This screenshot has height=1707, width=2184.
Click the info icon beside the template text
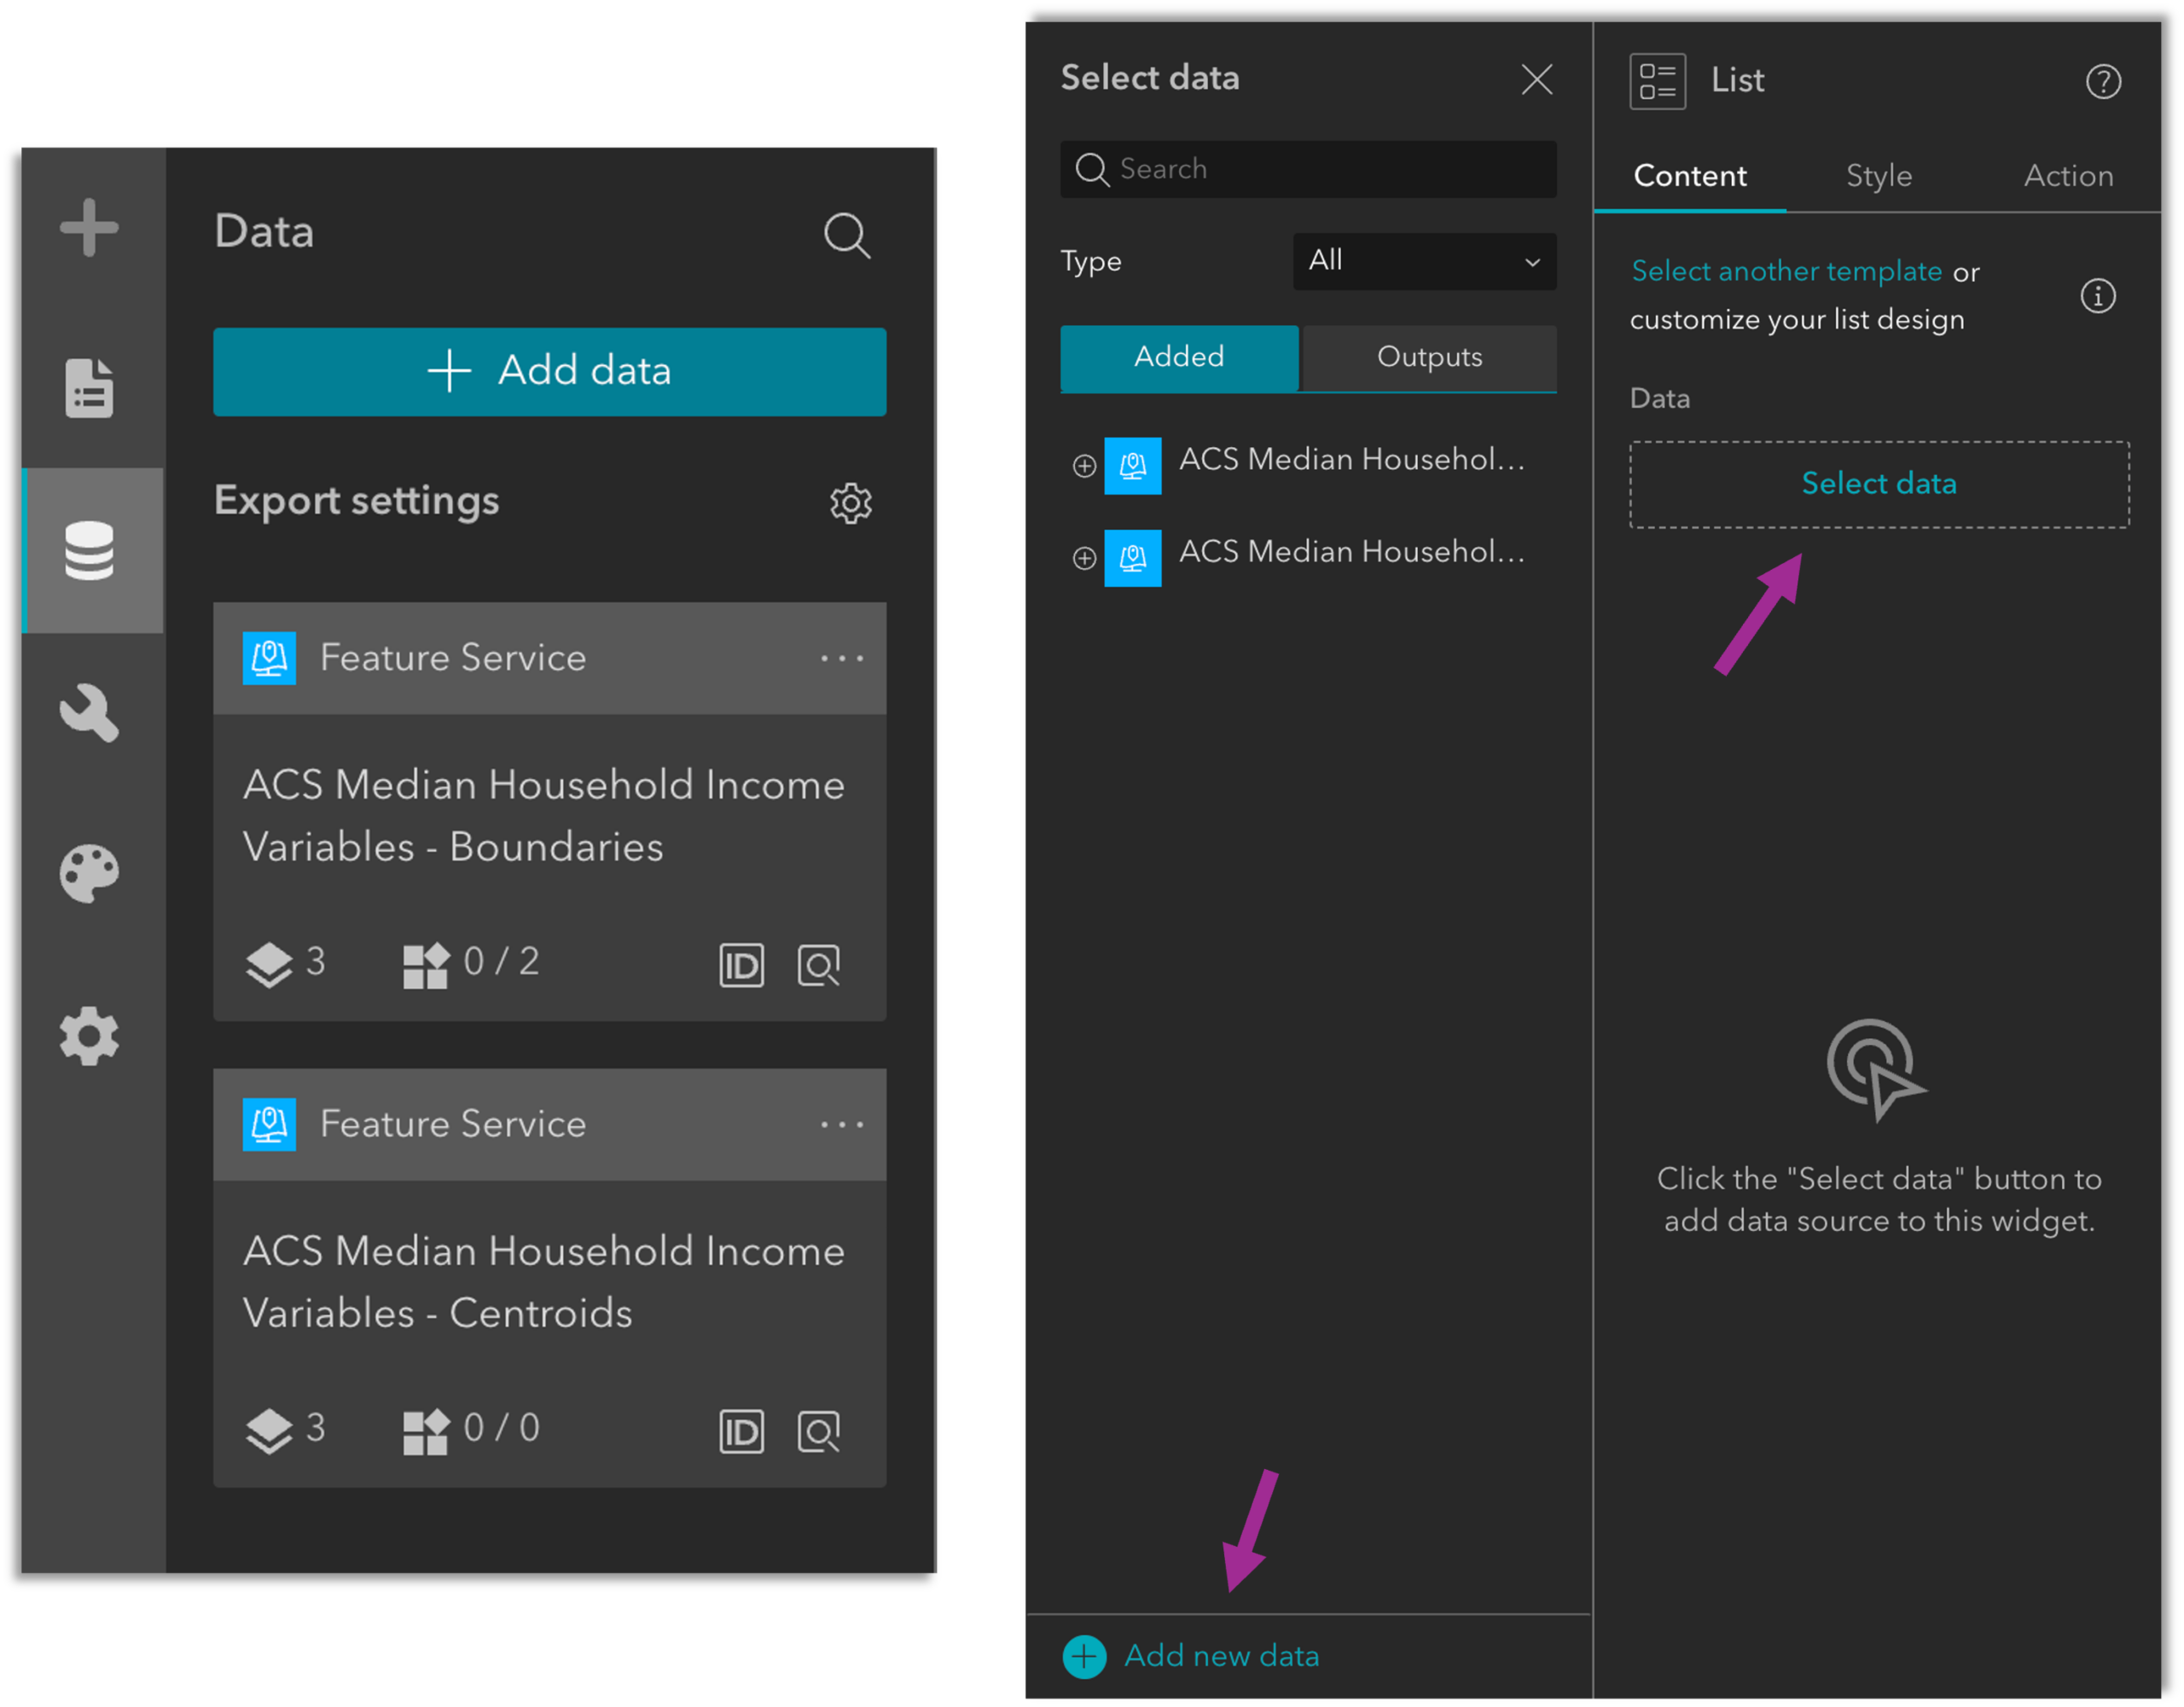[2098, 295]
